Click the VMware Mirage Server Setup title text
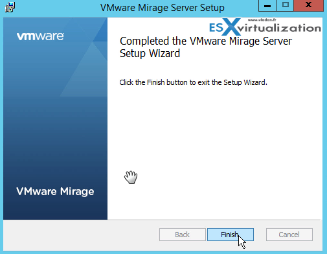Screen dimensions: 327x254 point(163,8)
